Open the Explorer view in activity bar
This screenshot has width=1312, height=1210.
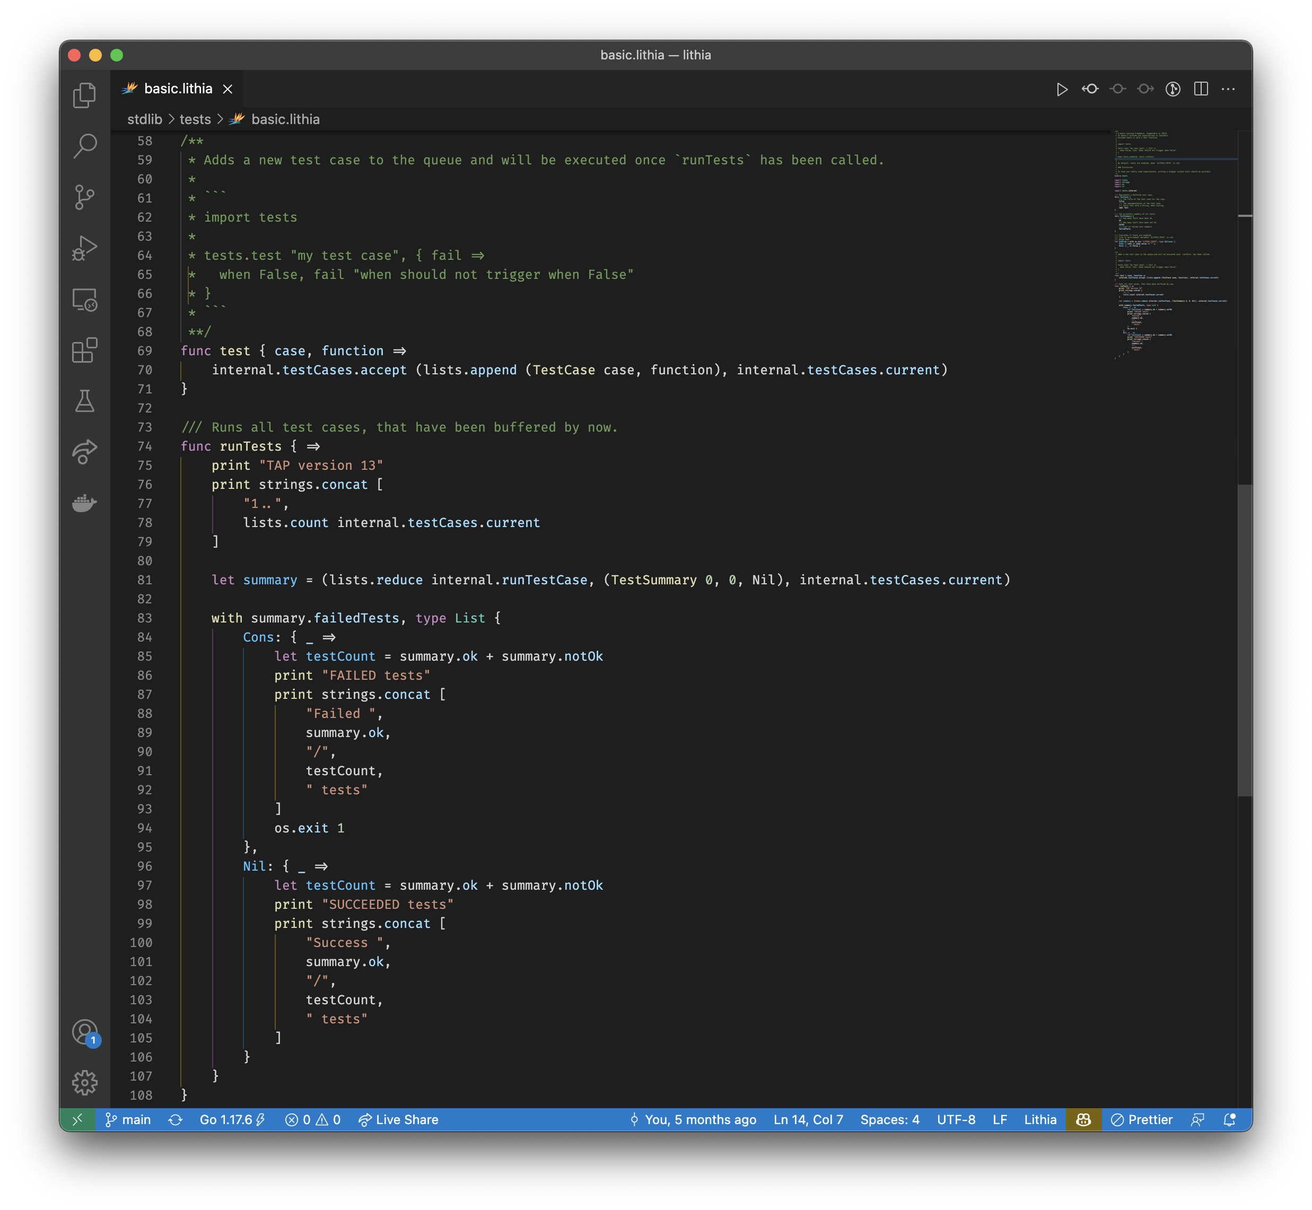coord(84,95)
